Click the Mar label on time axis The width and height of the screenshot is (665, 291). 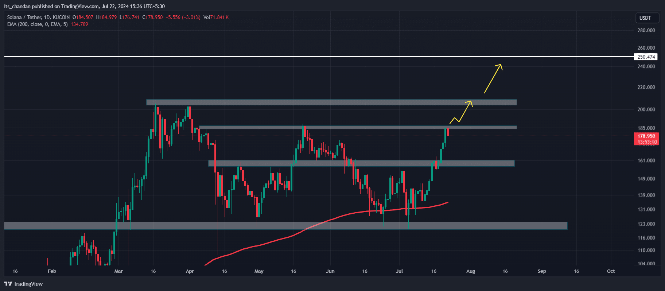click(x=118, y=271)
